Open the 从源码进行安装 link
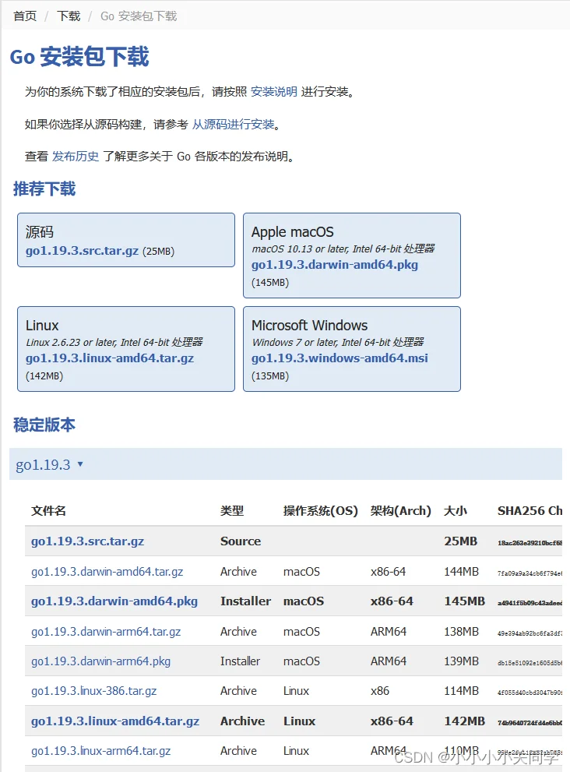The height and width of the screenshot is (772, 570). (234, 124)
